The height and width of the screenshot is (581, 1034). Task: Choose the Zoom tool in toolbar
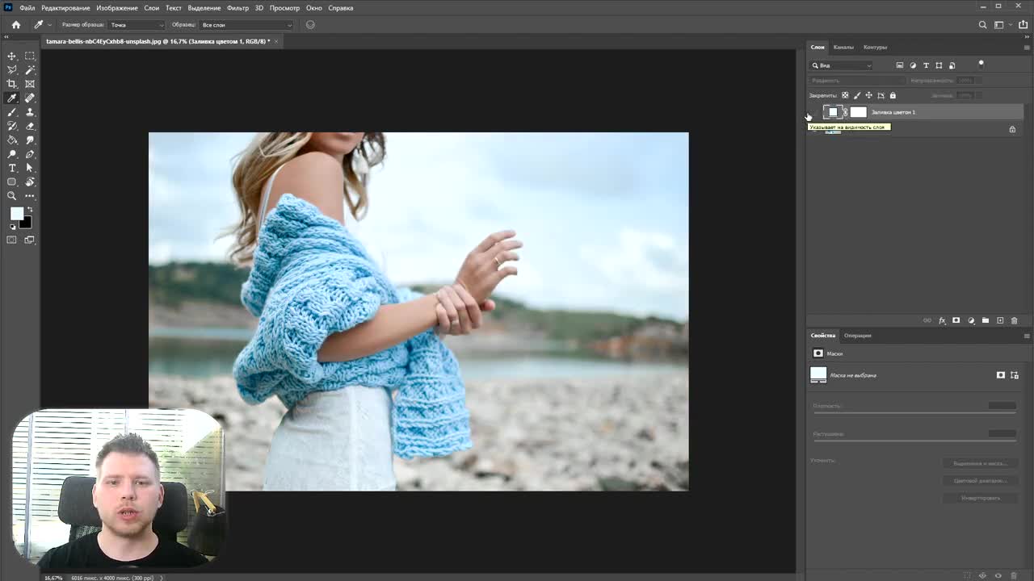[12, 196]
